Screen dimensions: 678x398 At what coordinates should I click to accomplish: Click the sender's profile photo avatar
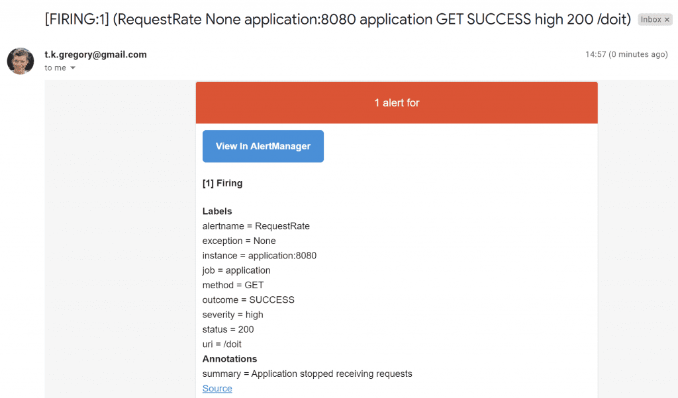(21, 61)
